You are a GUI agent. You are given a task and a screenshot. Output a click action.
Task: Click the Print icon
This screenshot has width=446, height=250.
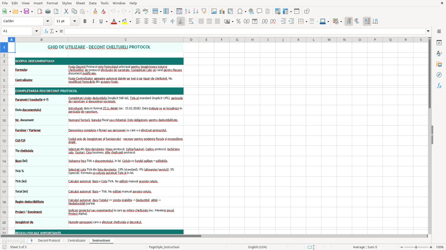pyautogui.click(x=48, y=11)
